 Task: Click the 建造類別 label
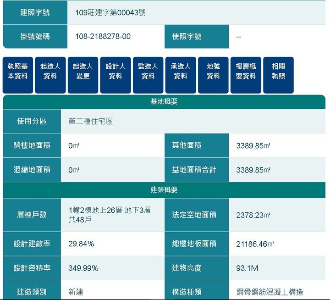click(x=32, y=292)
